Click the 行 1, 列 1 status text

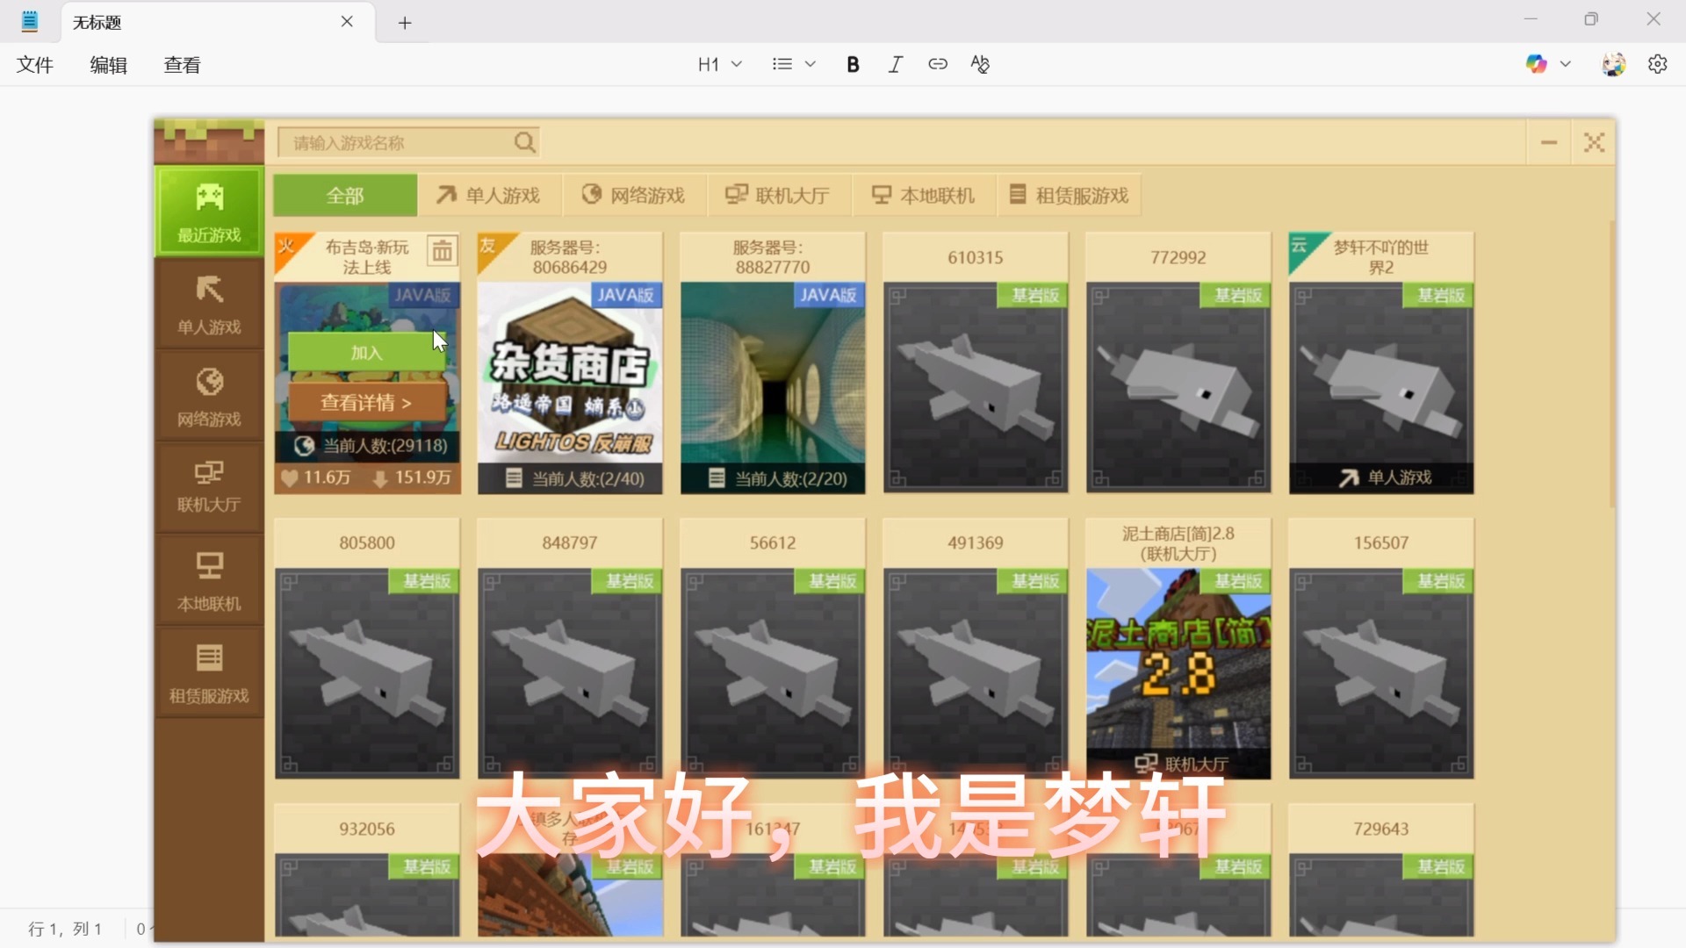click(65, 929)
